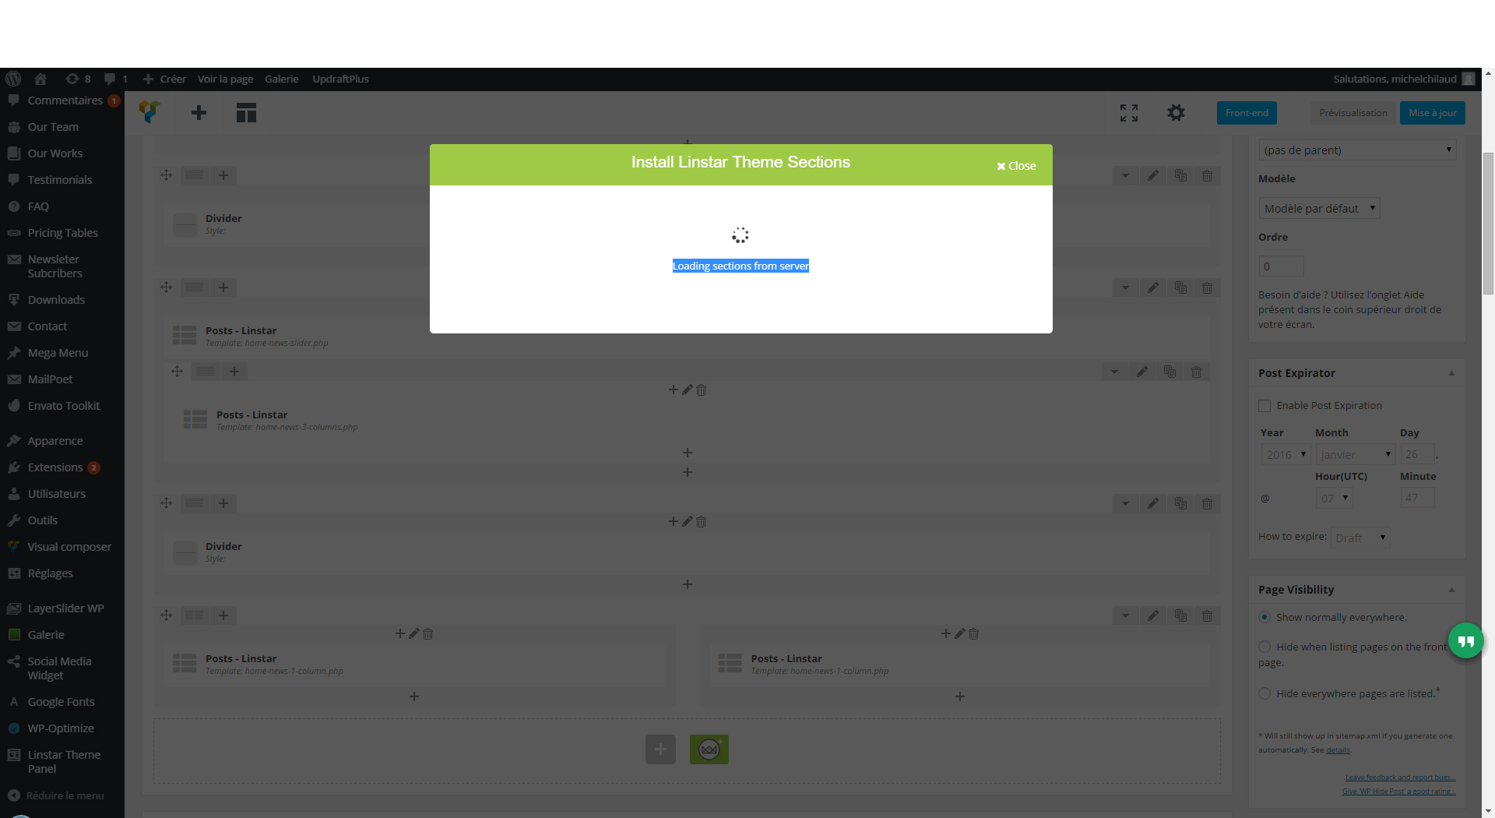Toggle collapse arrow of second Divider row
Image resolution: width=1495 pixels, height=818 pixels.
pos(1125,503)
